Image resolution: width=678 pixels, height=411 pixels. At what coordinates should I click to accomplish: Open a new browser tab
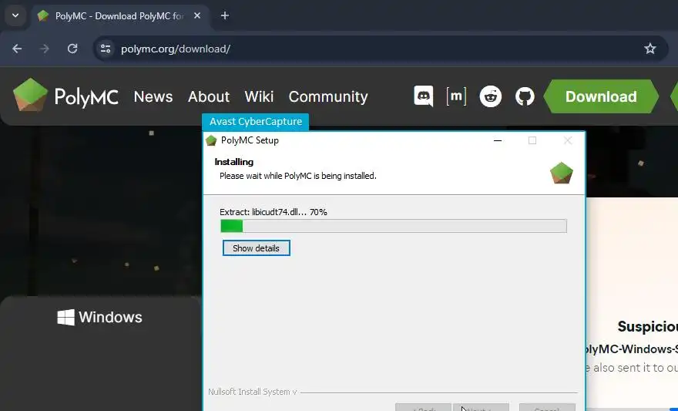click(x=225, y=15)
